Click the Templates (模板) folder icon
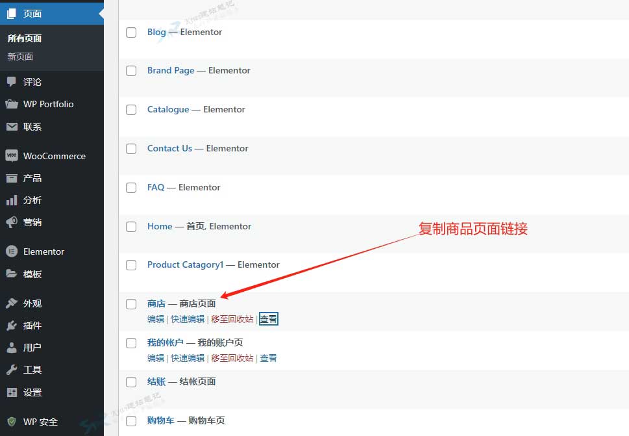This screenshot has width=629, height=436. [x=11, y=274]
